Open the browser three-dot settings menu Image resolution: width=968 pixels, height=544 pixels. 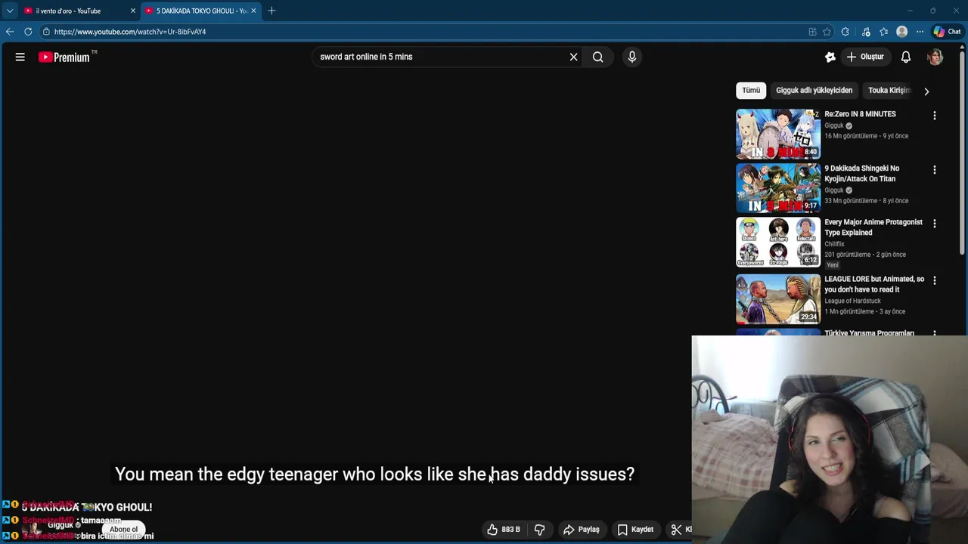click(x=920, y=32)
